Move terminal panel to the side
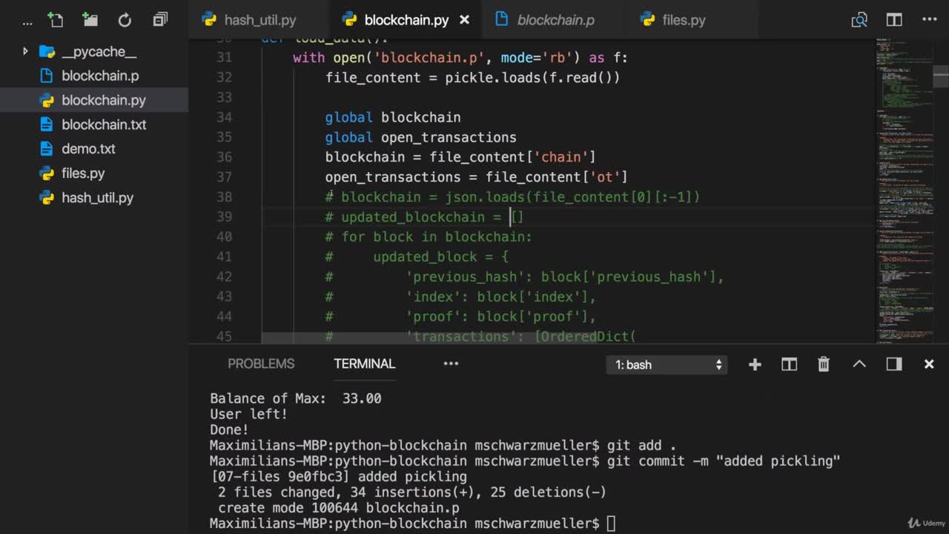949x534 pixels. tap(894, 364)
